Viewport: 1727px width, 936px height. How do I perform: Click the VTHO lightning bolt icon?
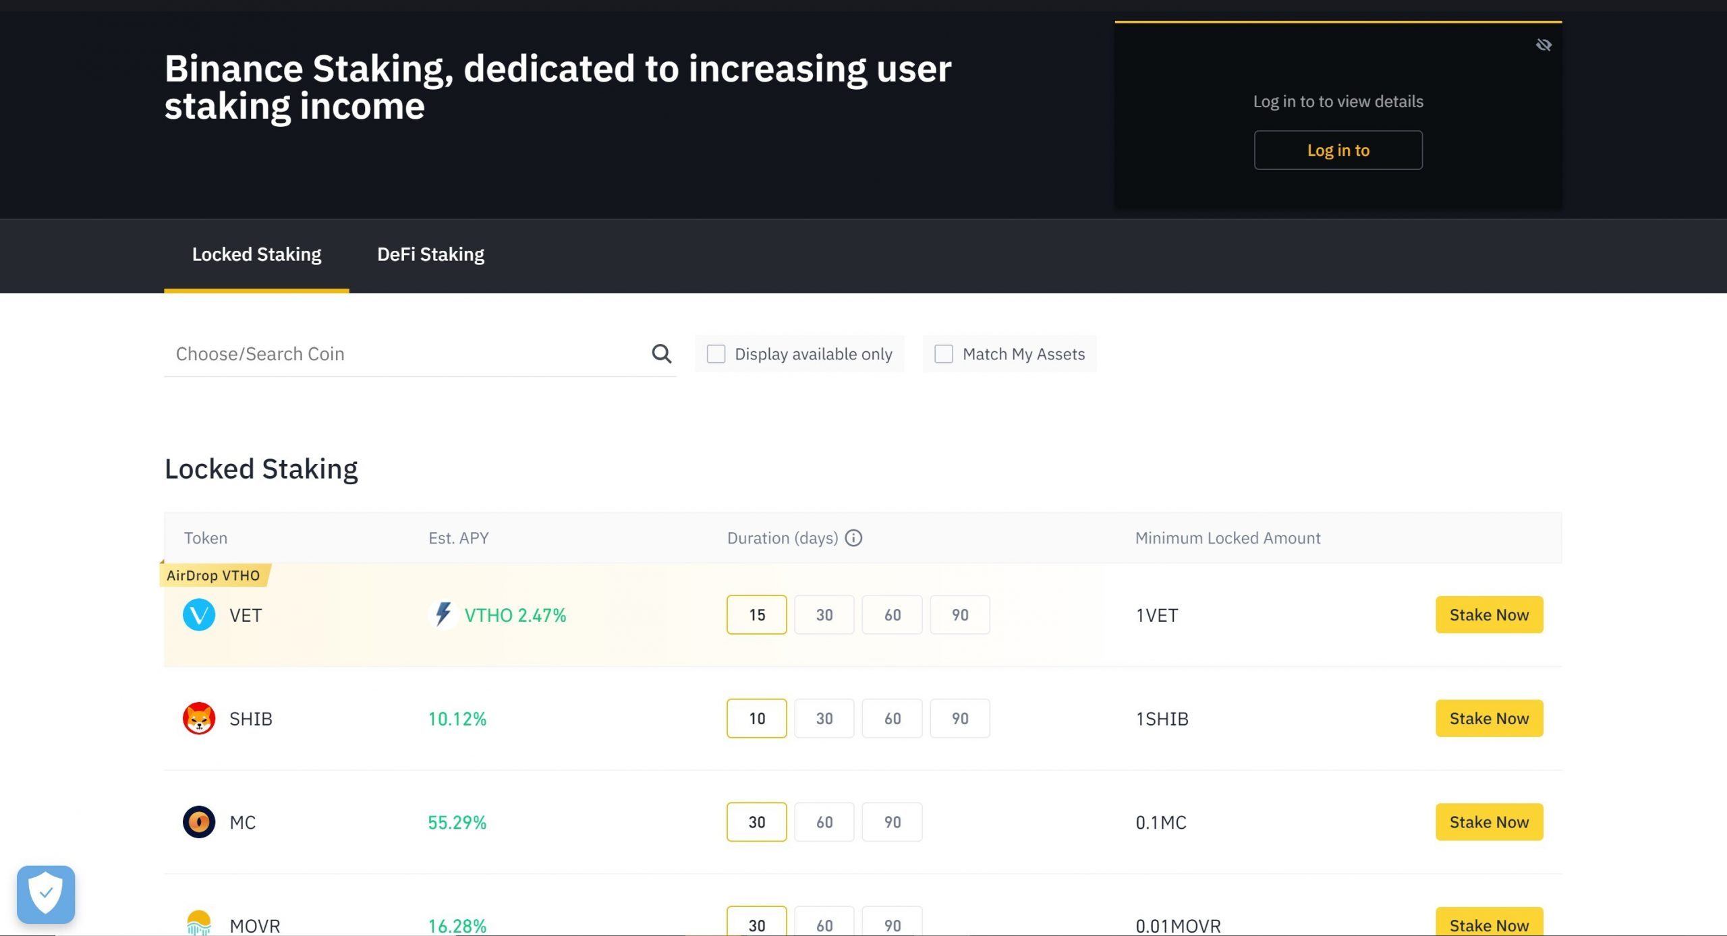[443, 614]
